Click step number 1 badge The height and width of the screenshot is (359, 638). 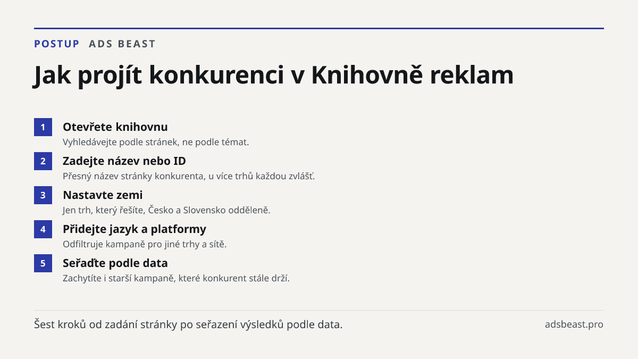[x=43, y=127]
